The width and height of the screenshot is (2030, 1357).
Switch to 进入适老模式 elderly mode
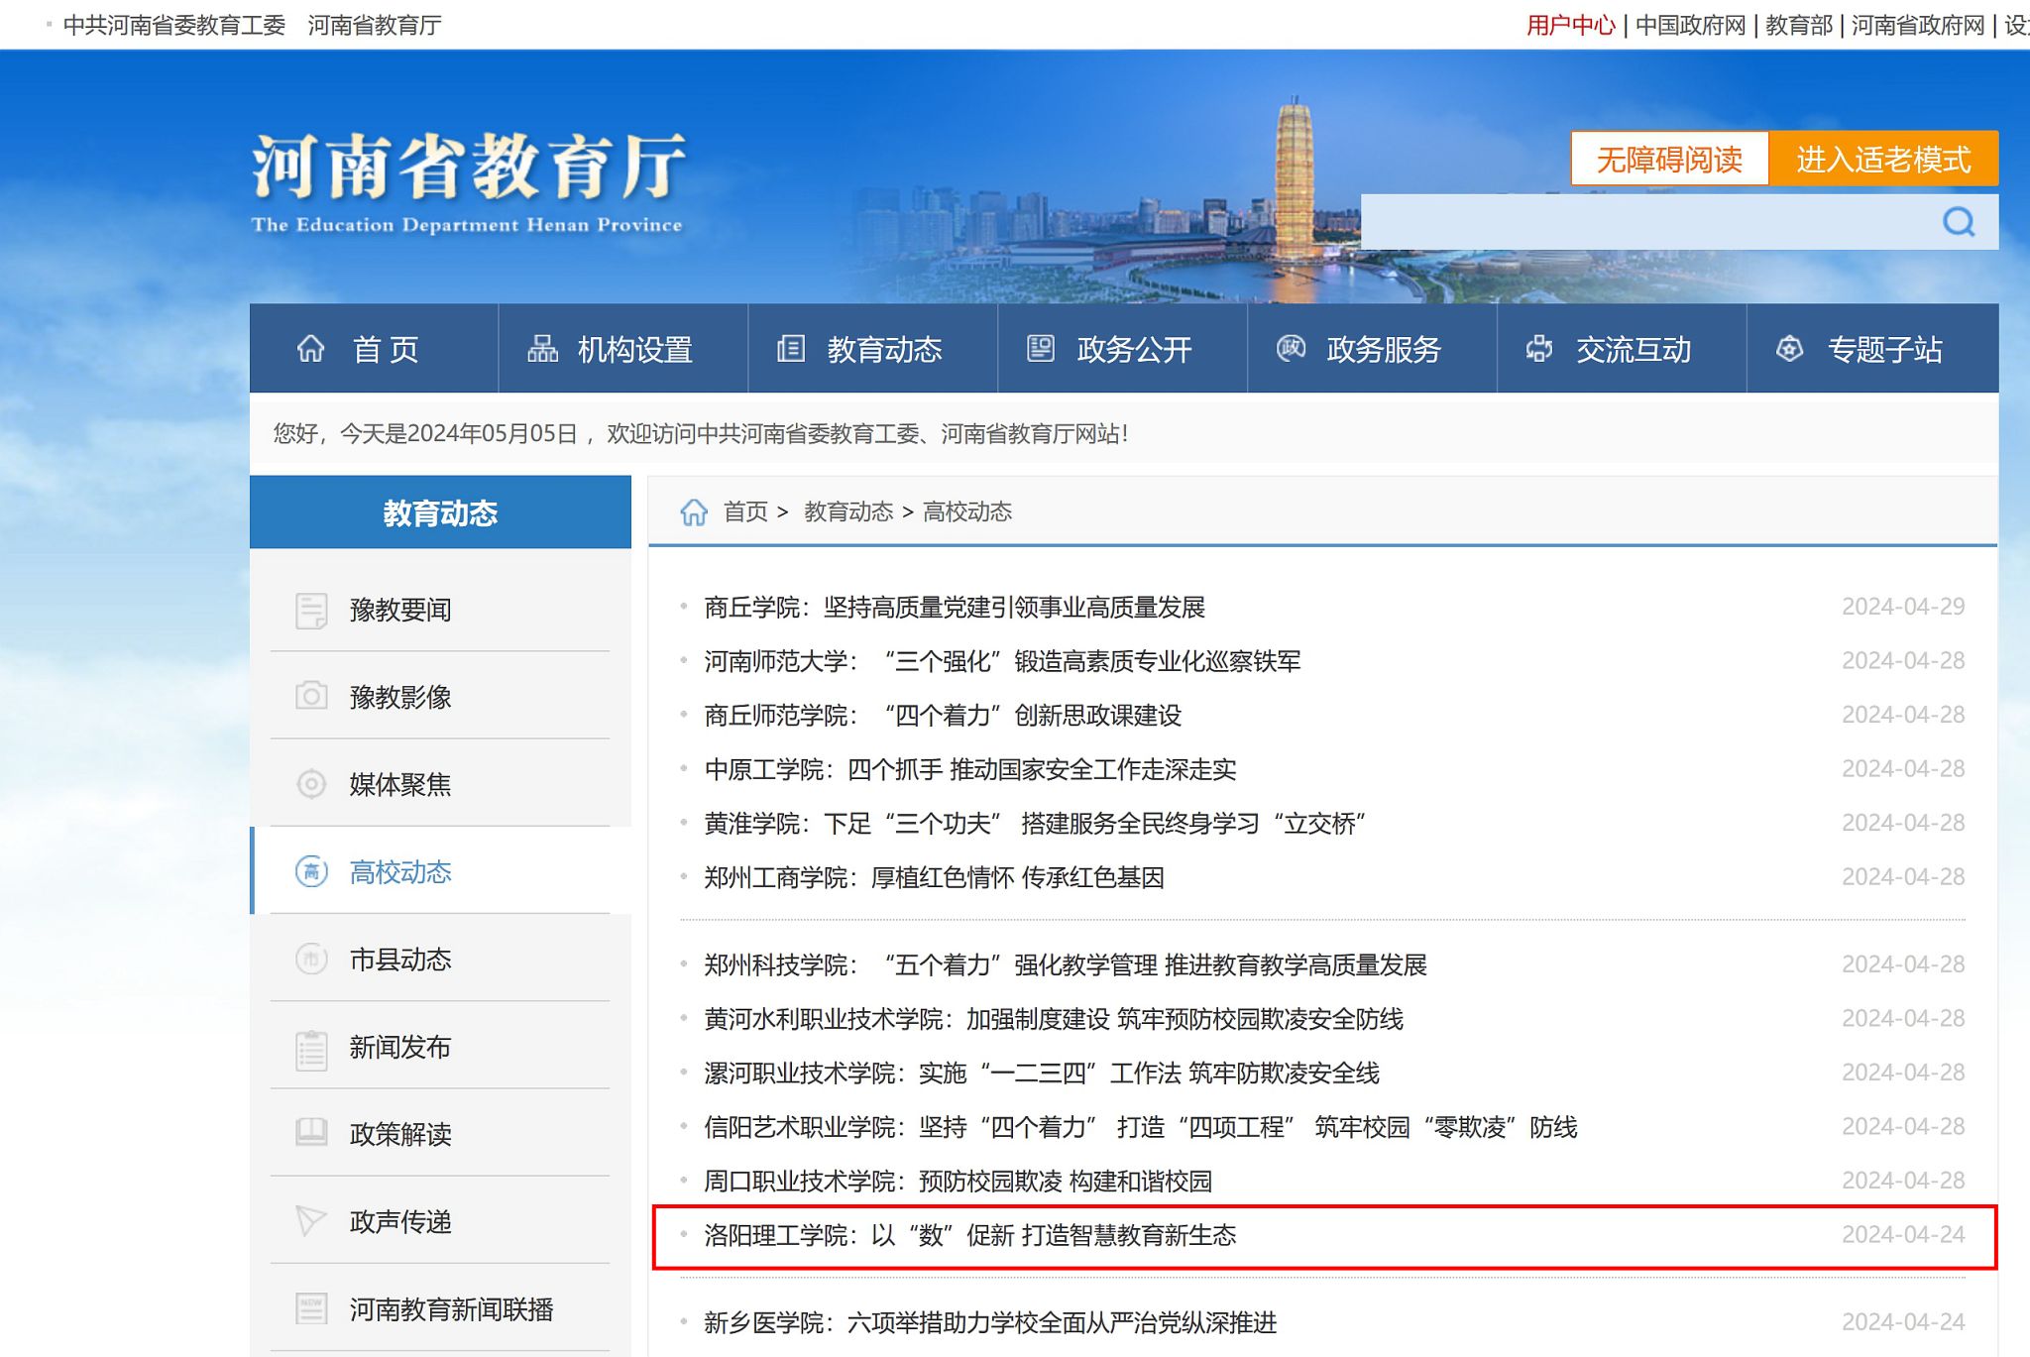click(1882, 159)
